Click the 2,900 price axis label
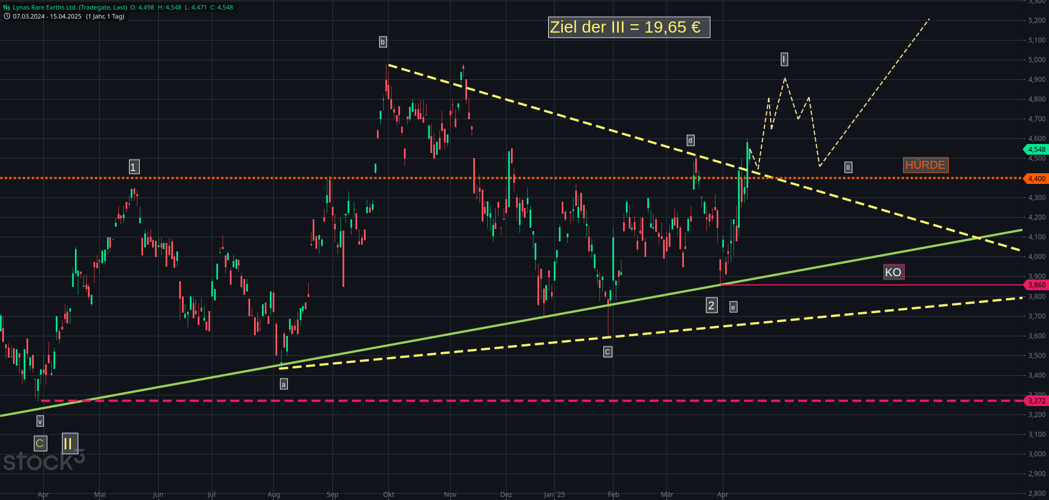The image size is (1049, 500). 1037,474
